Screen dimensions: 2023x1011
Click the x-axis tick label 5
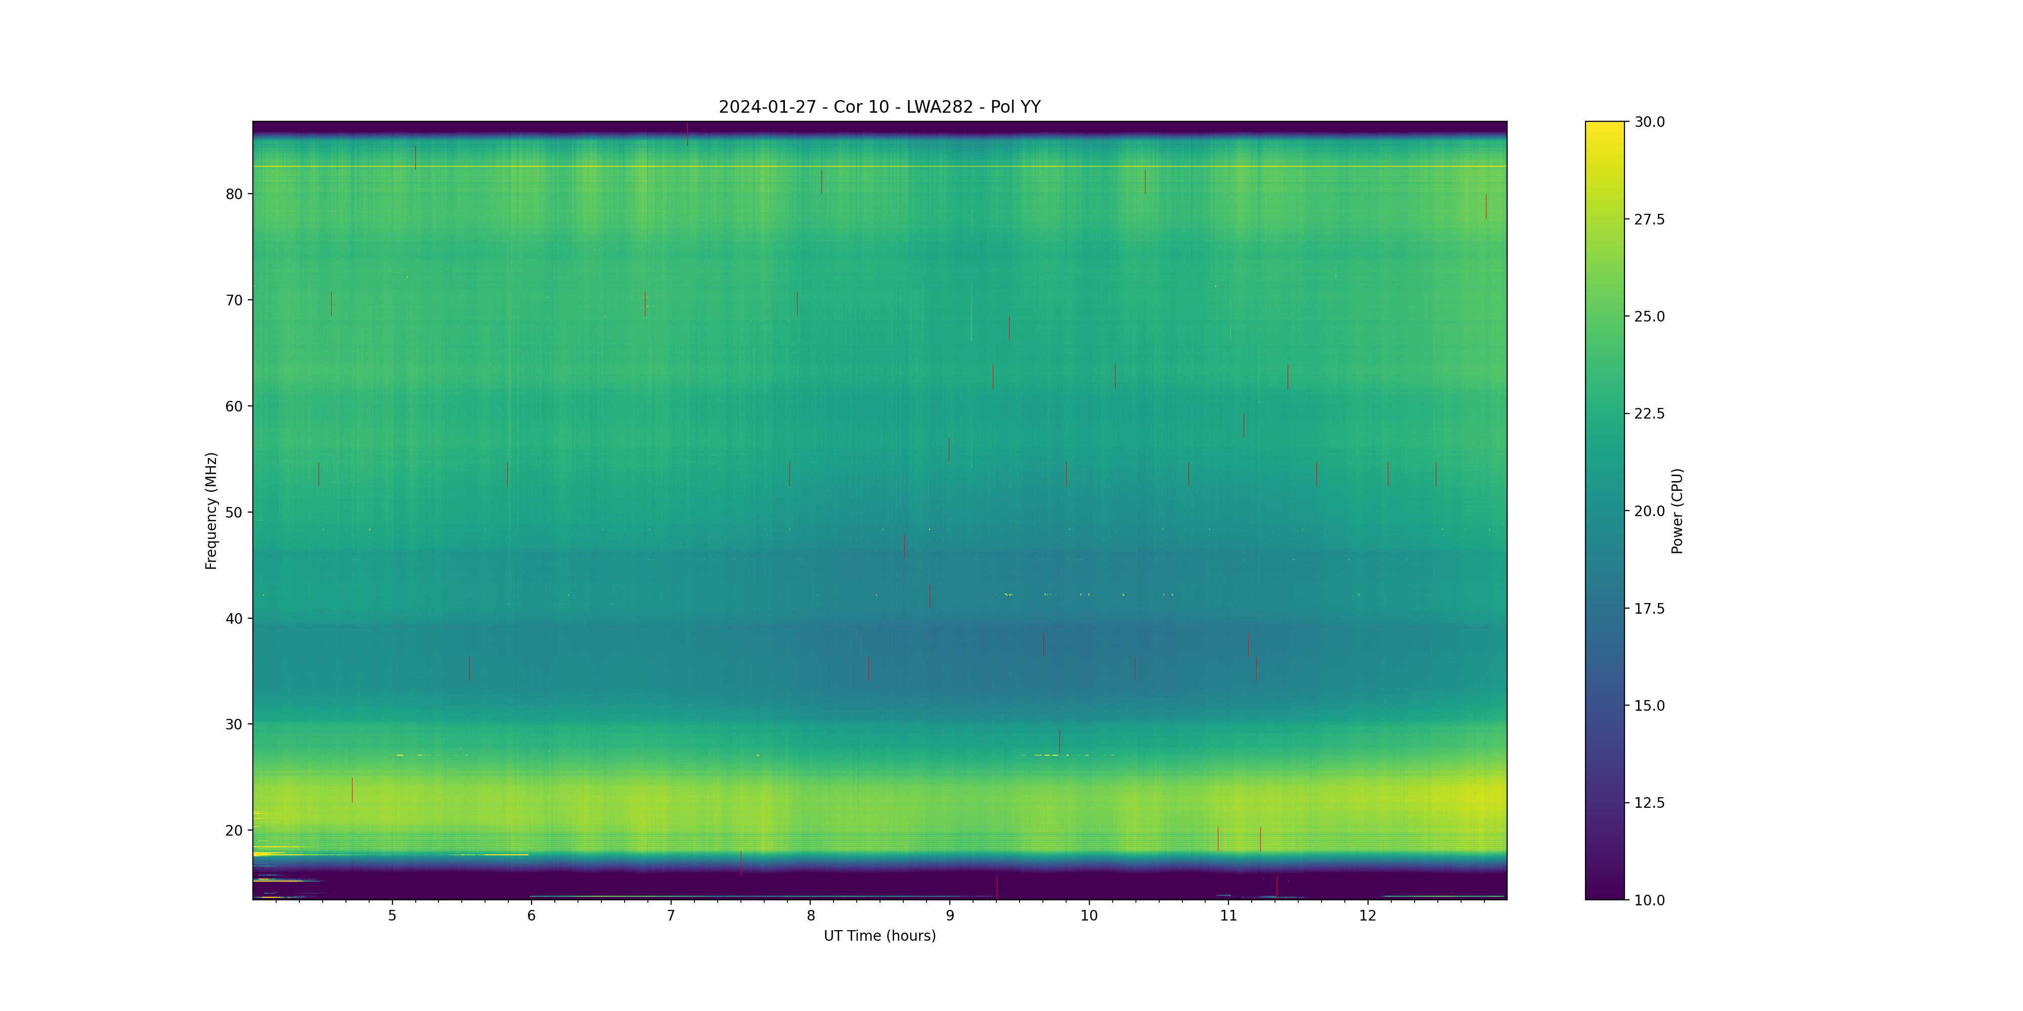392,915
